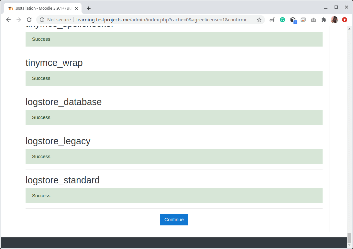The height and width of the screenshot is (249, 353).
Task: Open the Chrome profile avatar
Action: 334,20
